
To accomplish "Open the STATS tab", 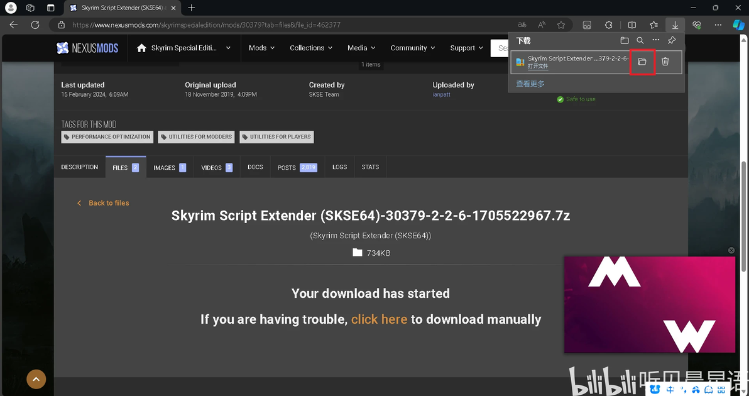I will coord(370,167).
